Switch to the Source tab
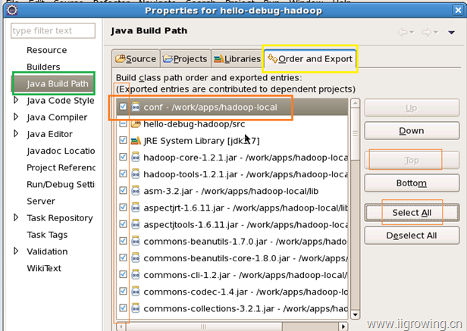 pyautogui.click(x=136, y=58)
